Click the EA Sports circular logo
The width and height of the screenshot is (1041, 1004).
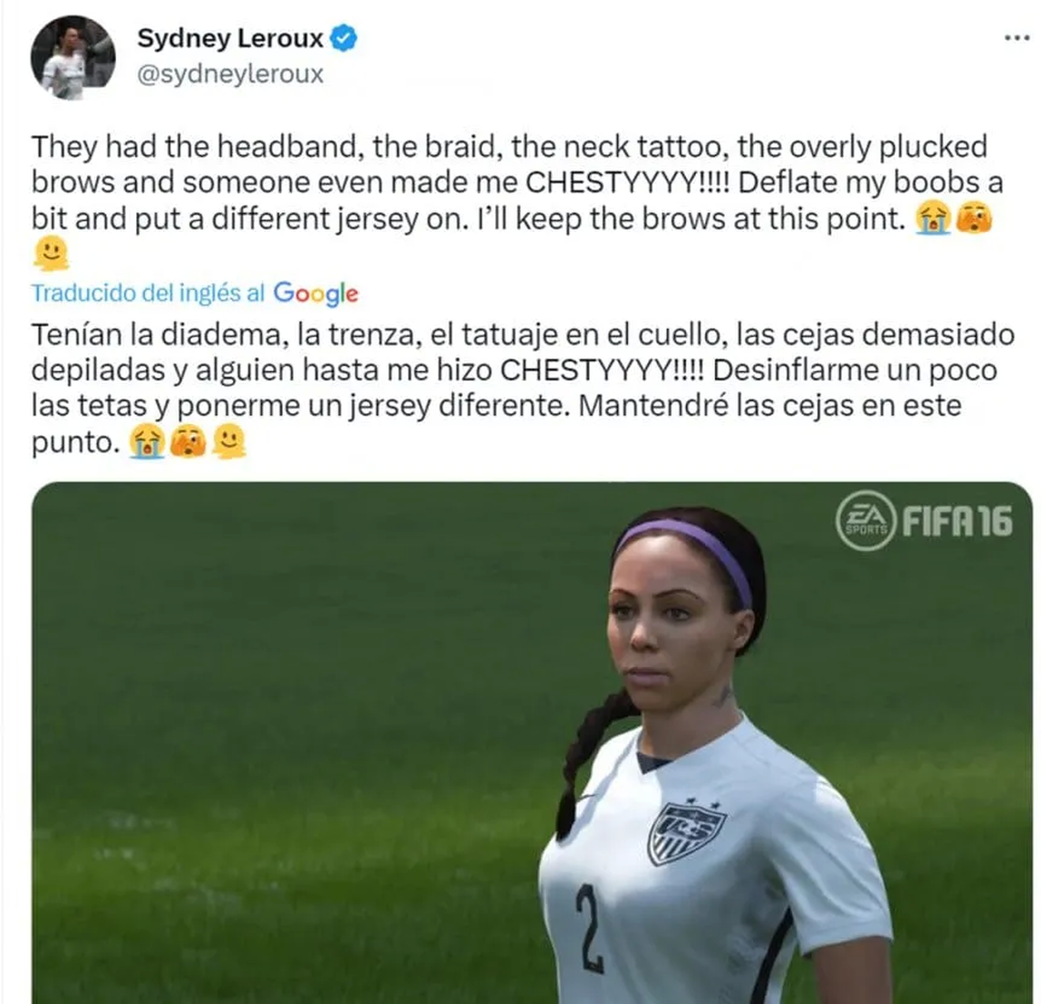pyautogui.click(x=866, y=521)
